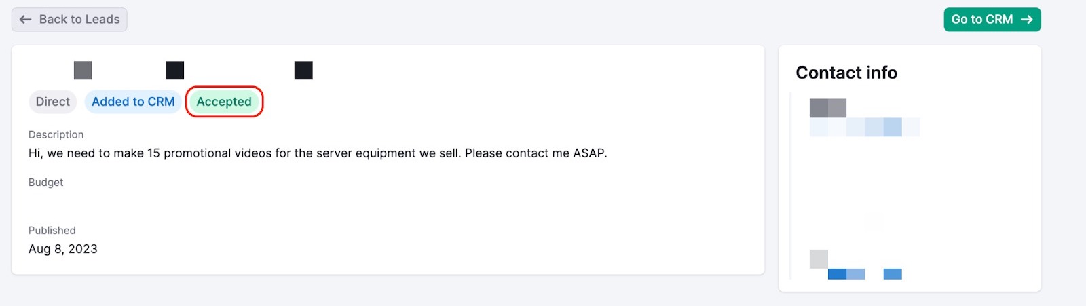The height and width of the screenshot is (306, 1086).
Task: Click the Aug 8, 2023 published date
Action: point(62,249)
